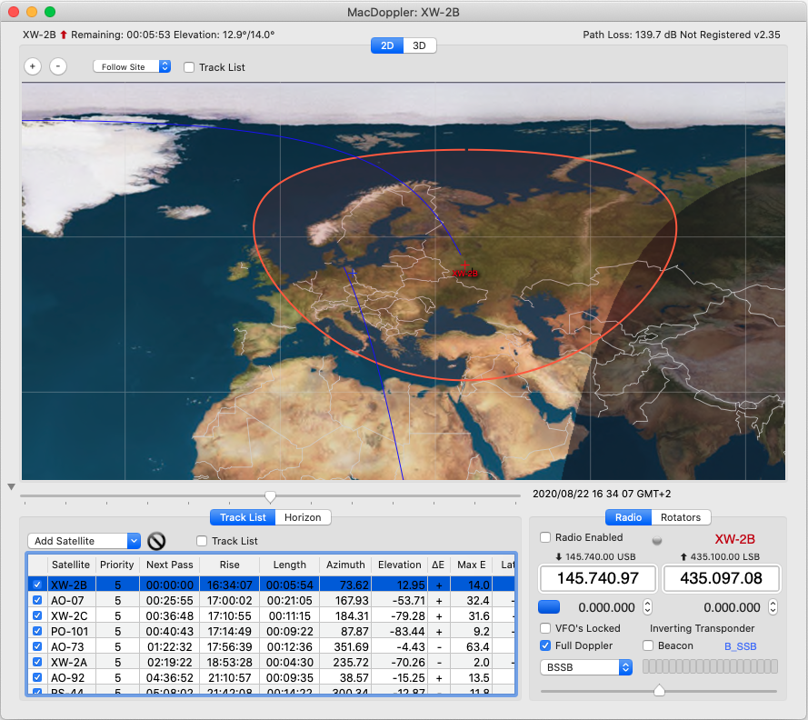Image resolution: width=808 pixels, height=720 pixels.
Task: Toggle the Radio Enabled checkbox
Action: 545,537
